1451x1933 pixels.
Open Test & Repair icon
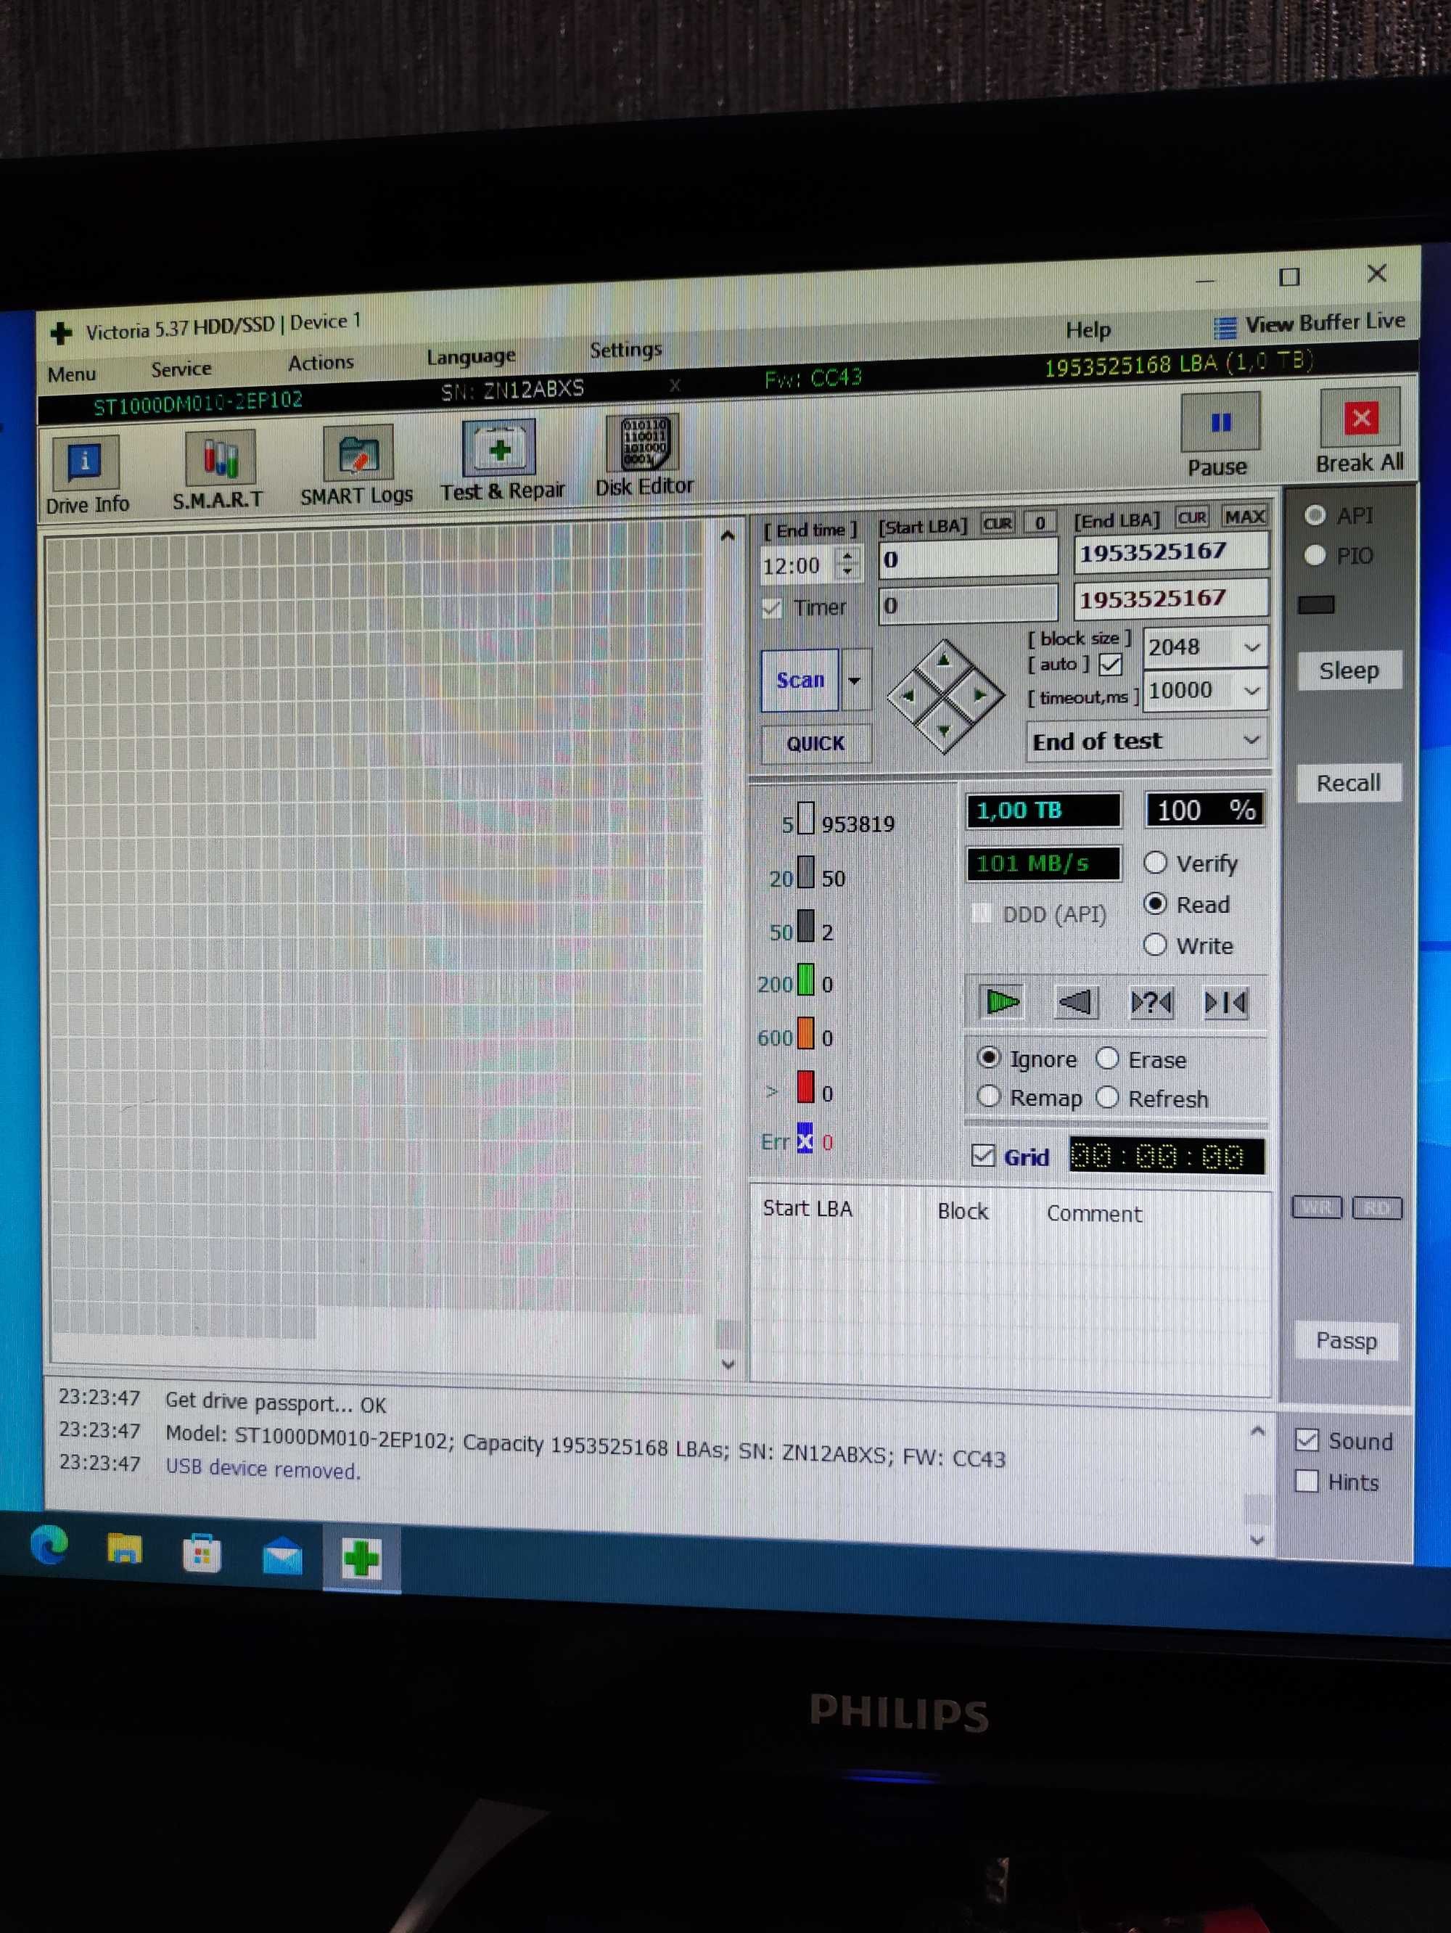click(499, 449)
